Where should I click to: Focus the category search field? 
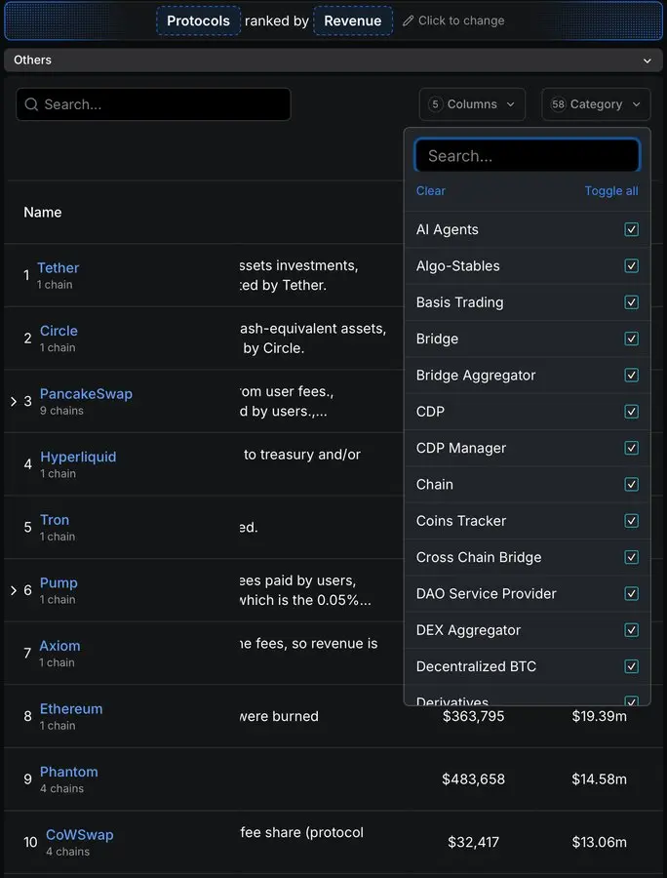click(x=527, y=156)
